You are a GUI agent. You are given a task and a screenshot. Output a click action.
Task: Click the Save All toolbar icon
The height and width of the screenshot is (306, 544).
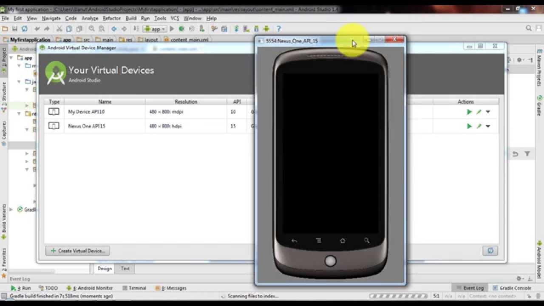[15, 29]
